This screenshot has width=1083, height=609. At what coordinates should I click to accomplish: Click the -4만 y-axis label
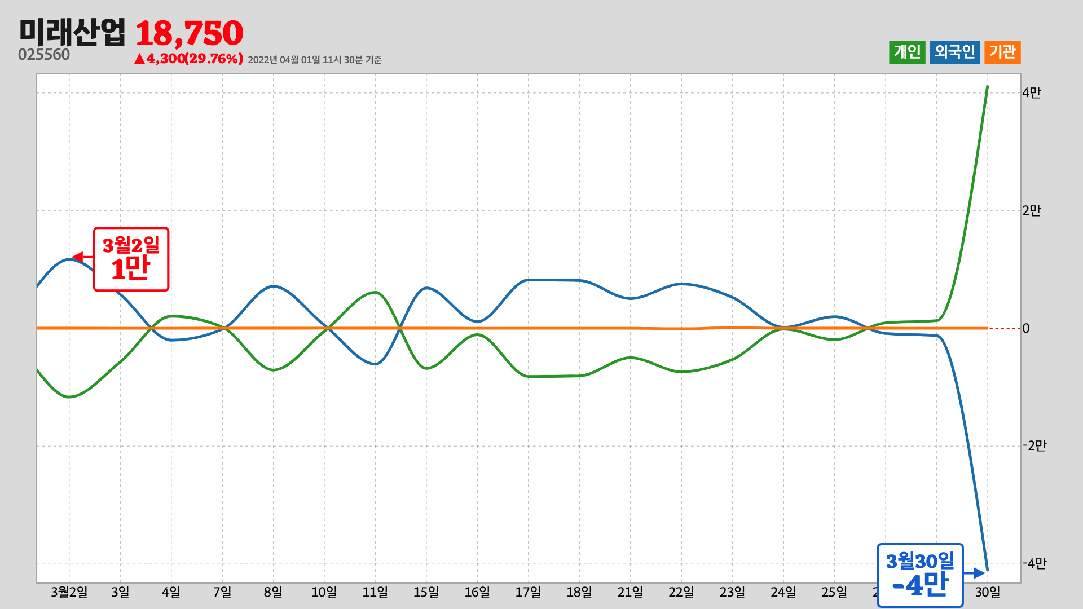[1034, 563]
